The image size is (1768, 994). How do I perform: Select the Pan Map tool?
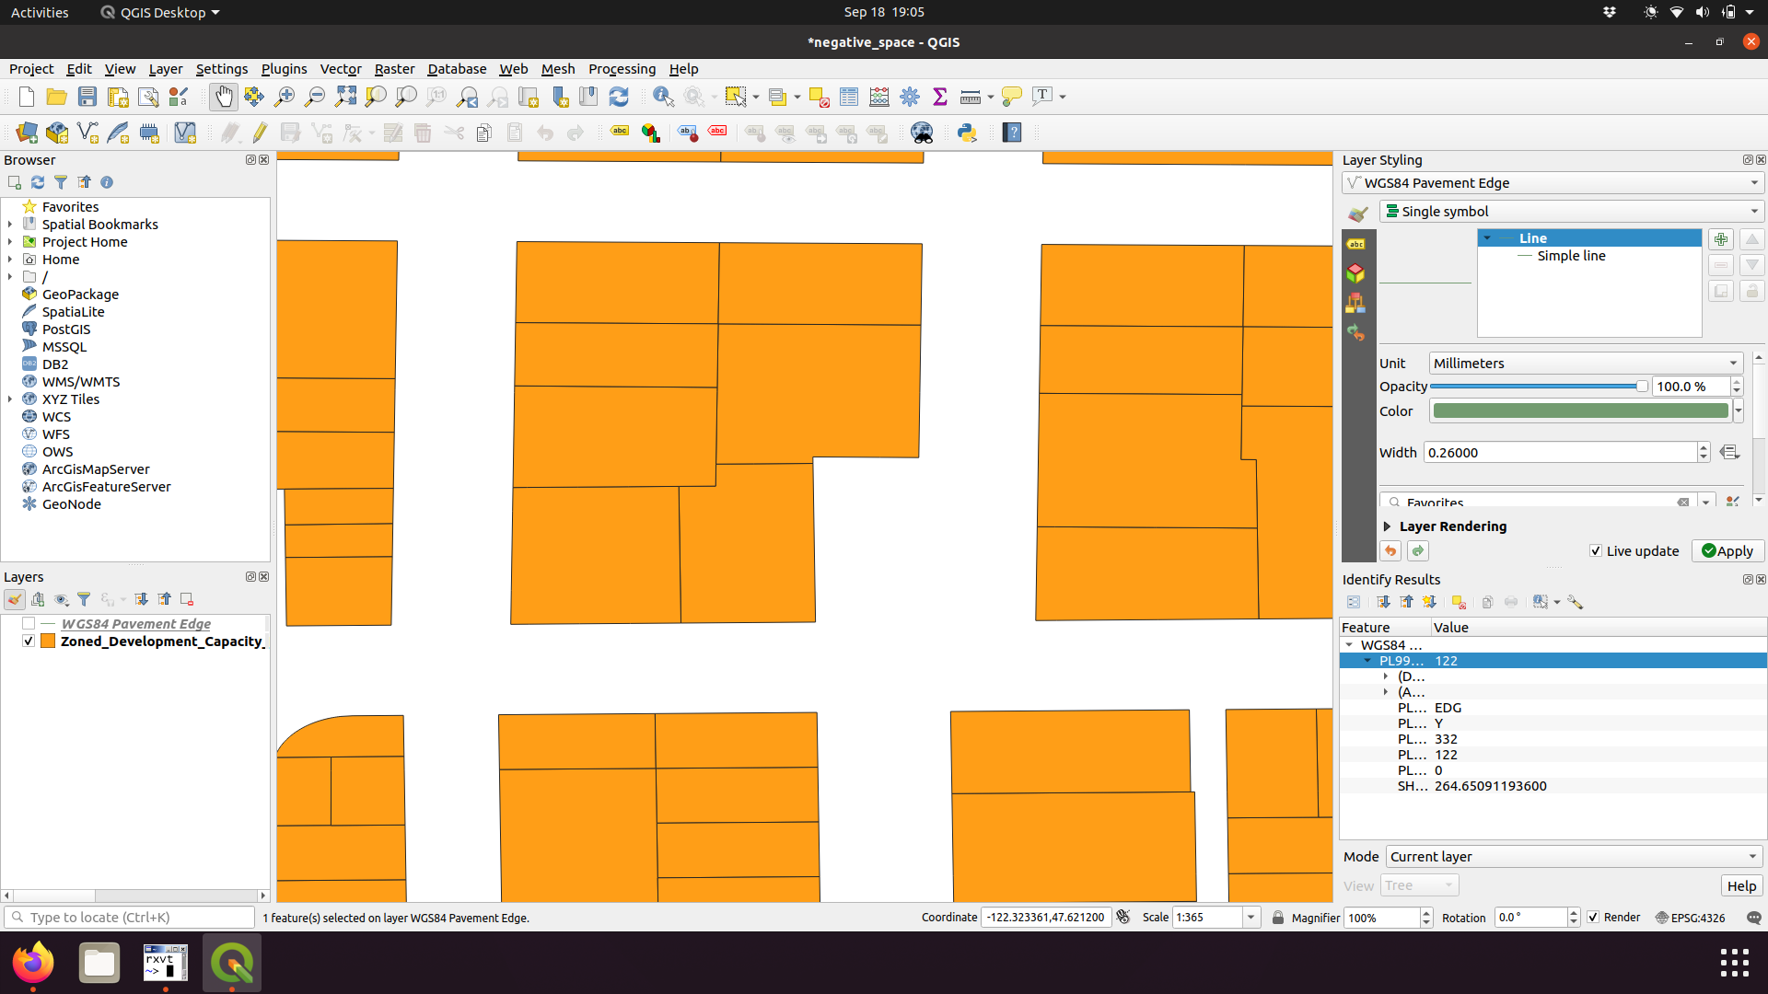(x=223, y=97)
